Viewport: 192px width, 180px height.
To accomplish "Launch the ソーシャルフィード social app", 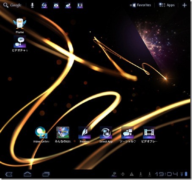I will tap(128, 135).
